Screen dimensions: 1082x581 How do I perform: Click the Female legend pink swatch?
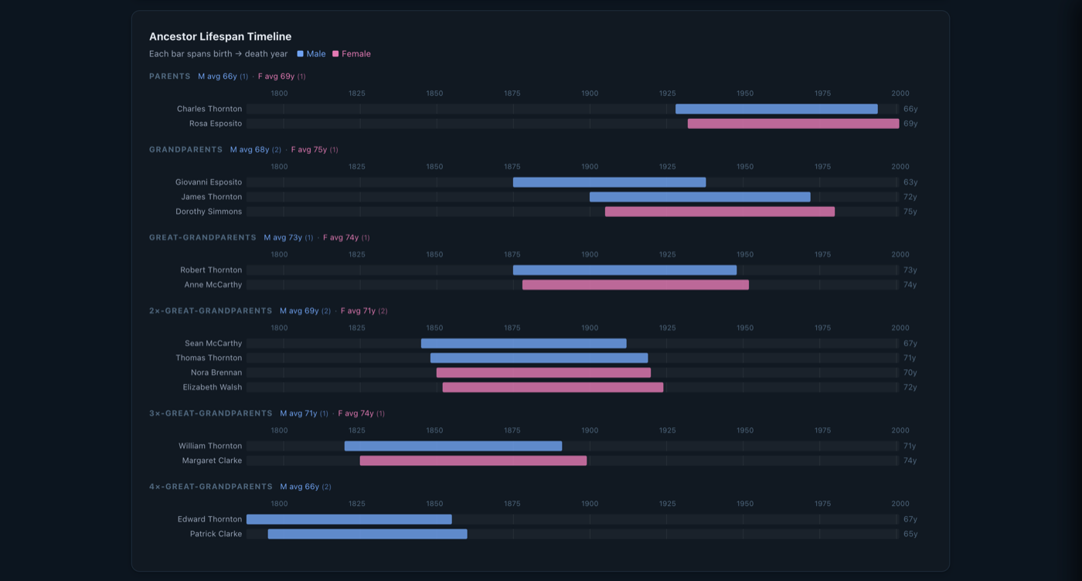pyautogui.click(x=335, y=54)
